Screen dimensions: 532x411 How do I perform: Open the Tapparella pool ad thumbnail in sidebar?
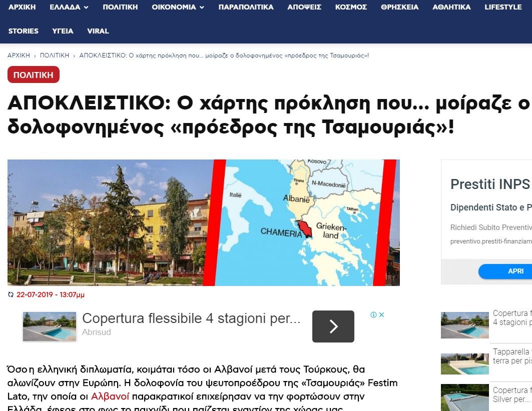click(x=464, y=363)
